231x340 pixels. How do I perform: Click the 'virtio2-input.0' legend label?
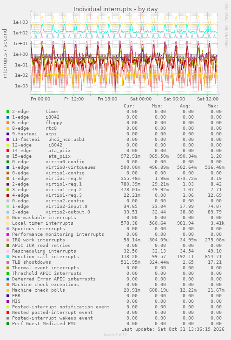(66, 207)
